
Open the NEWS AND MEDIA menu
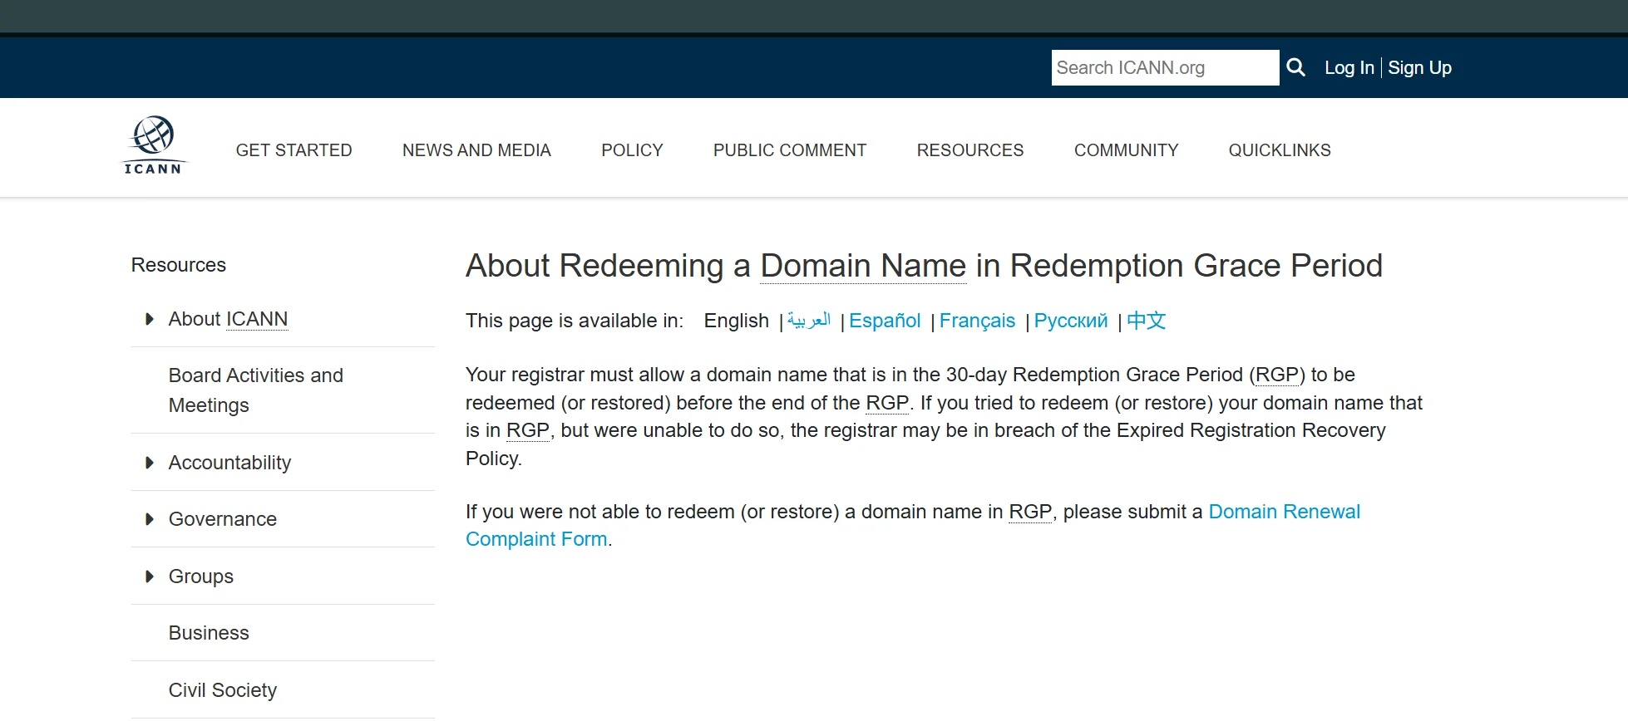click(476, 150)
